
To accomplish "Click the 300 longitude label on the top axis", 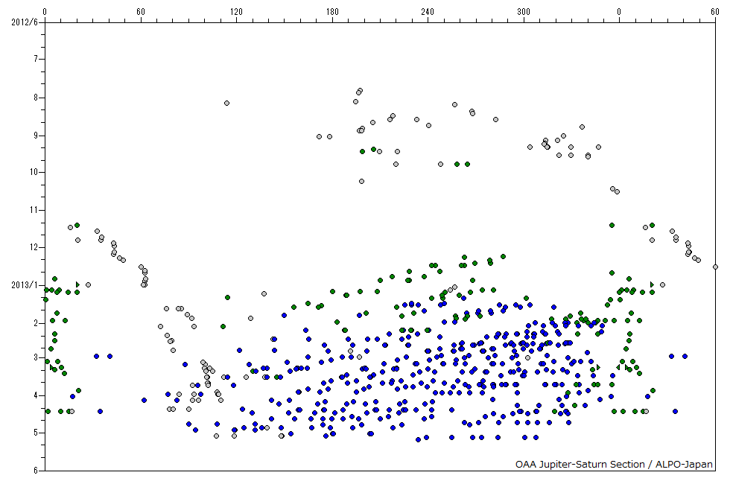I will 523,12.
